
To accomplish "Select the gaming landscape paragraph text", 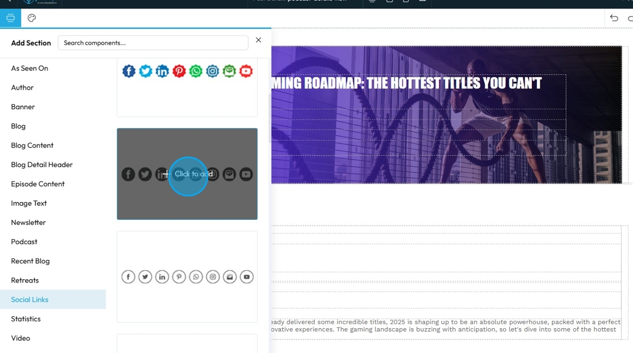I will click(x=446, y=325).
